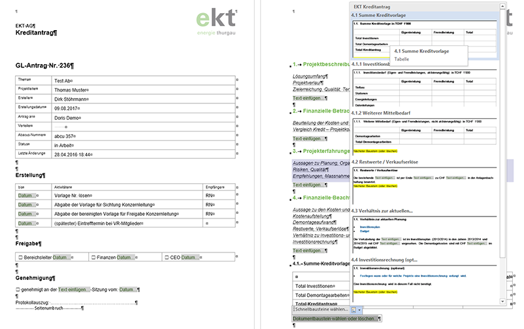This screenshot has height=329, width=524.
Task: Click Datum field in 'bereinigten Vorlage für Freigabe' row
Action: point(27,214)
